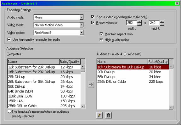The image size is (181, 125).
Task: Select 28k Dial-up audience in job list
Action: click(133, 72)
